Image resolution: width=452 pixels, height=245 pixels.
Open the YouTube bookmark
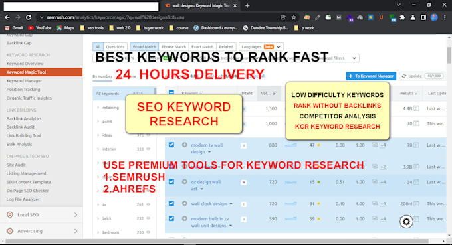click(x=39, y=28)
